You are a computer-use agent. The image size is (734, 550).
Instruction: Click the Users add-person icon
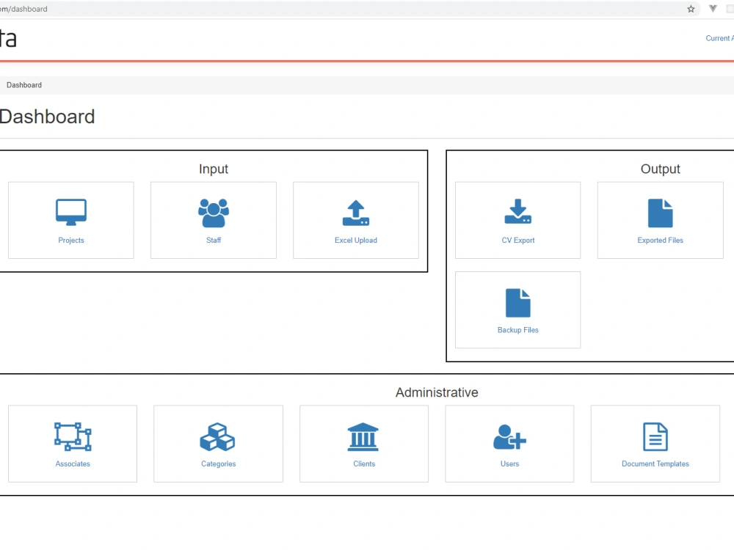tap(510, 437)
